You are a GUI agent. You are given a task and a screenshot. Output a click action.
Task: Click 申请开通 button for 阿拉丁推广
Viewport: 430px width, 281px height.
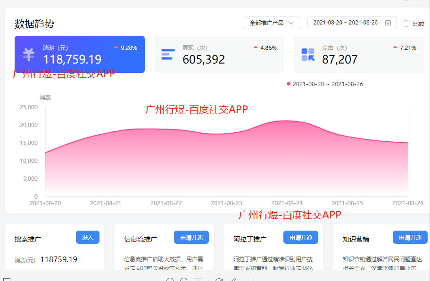(x=301, y=237)
